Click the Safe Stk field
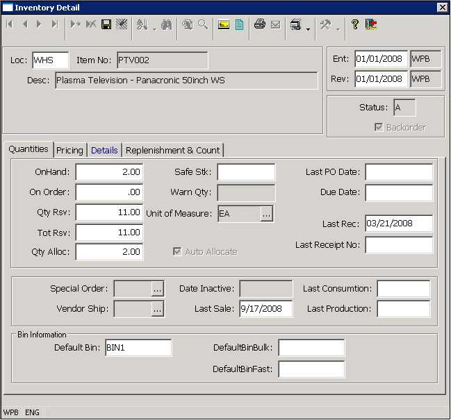Viewport: 451px width, 420px height. [x=246, y=171]
